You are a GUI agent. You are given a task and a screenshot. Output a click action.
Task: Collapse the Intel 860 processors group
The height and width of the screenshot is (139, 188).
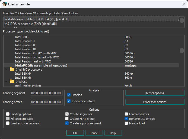click(x=6, y=69)
